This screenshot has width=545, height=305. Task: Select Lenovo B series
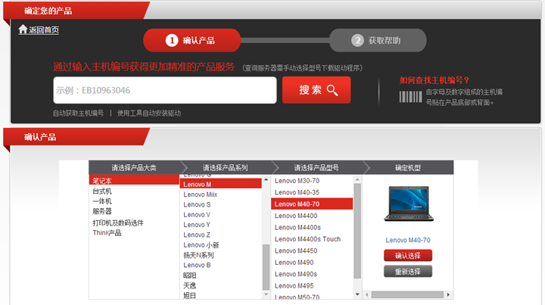[x=197, y=265]
